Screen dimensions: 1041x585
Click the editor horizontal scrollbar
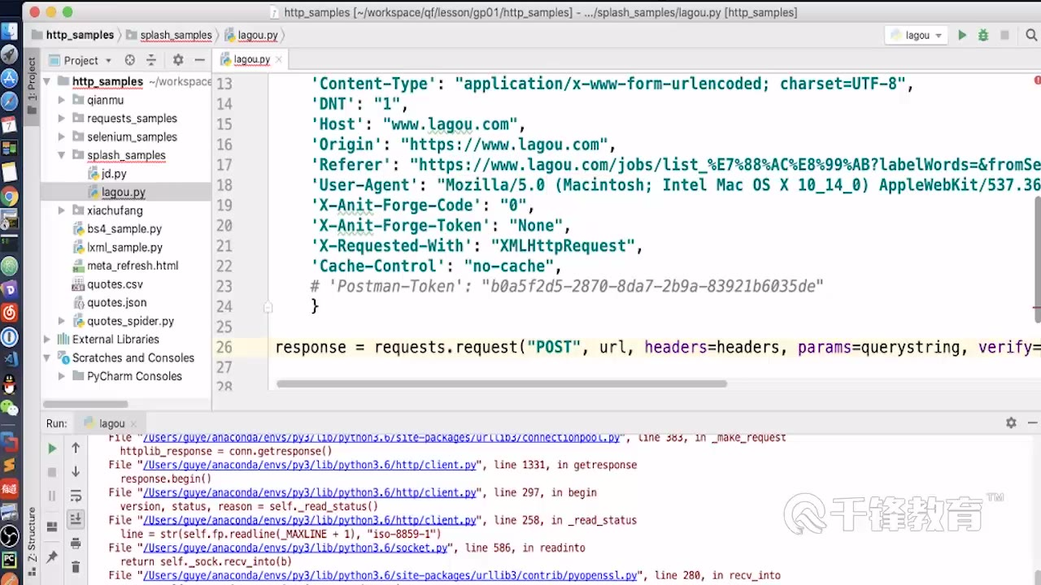point(501,383)
